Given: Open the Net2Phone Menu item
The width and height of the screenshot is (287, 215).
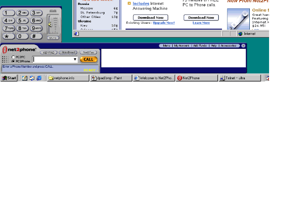Looking at the screenshot, I should [x=166, y=46].
